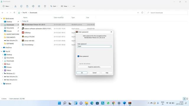Open the clock and date flyout
The height and width of the screenshot is (106, 189).
[x=180, y=103]
